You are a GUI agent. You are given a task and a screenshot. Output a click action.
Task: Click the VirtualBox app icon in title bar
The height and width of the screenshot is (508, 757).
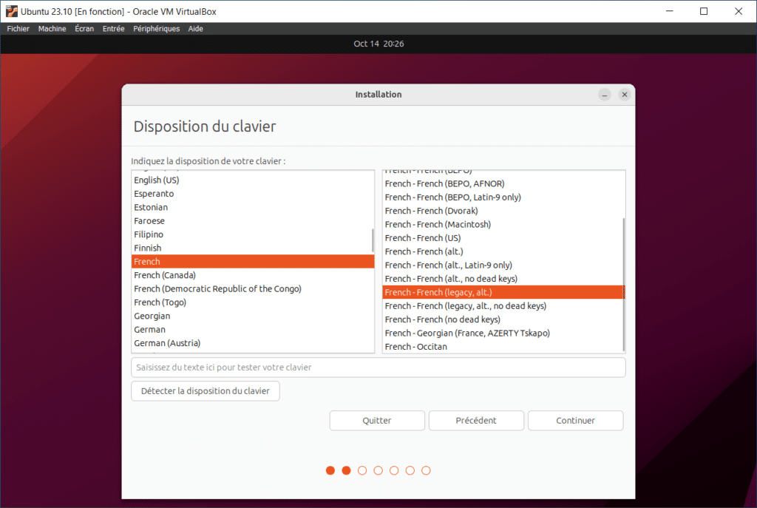[12, 11]
